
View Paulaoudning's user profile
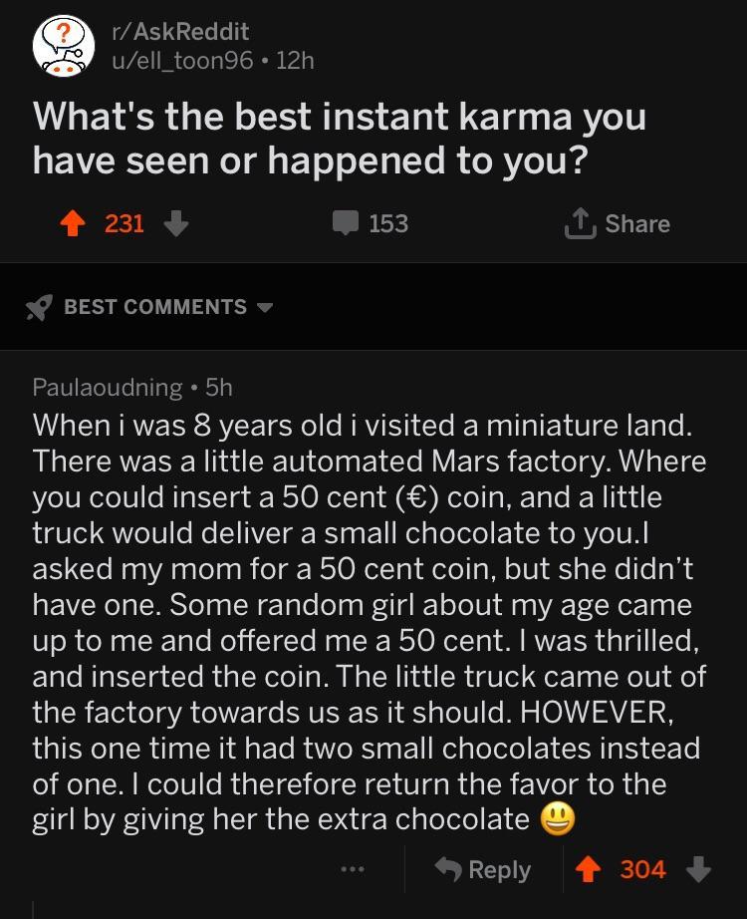click(x=108, y=386)
